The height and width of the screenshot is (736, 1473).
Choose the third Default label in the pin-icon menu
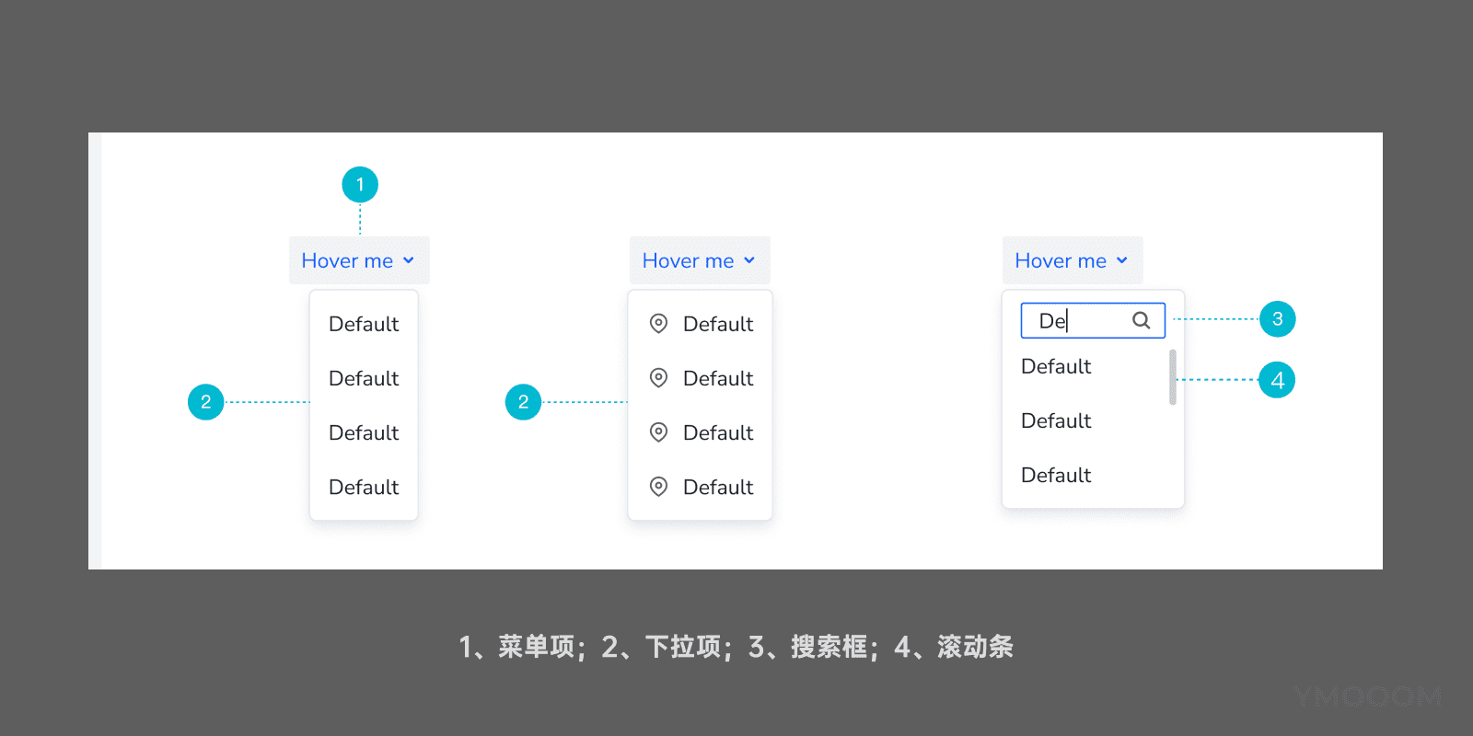click(718, 432)
